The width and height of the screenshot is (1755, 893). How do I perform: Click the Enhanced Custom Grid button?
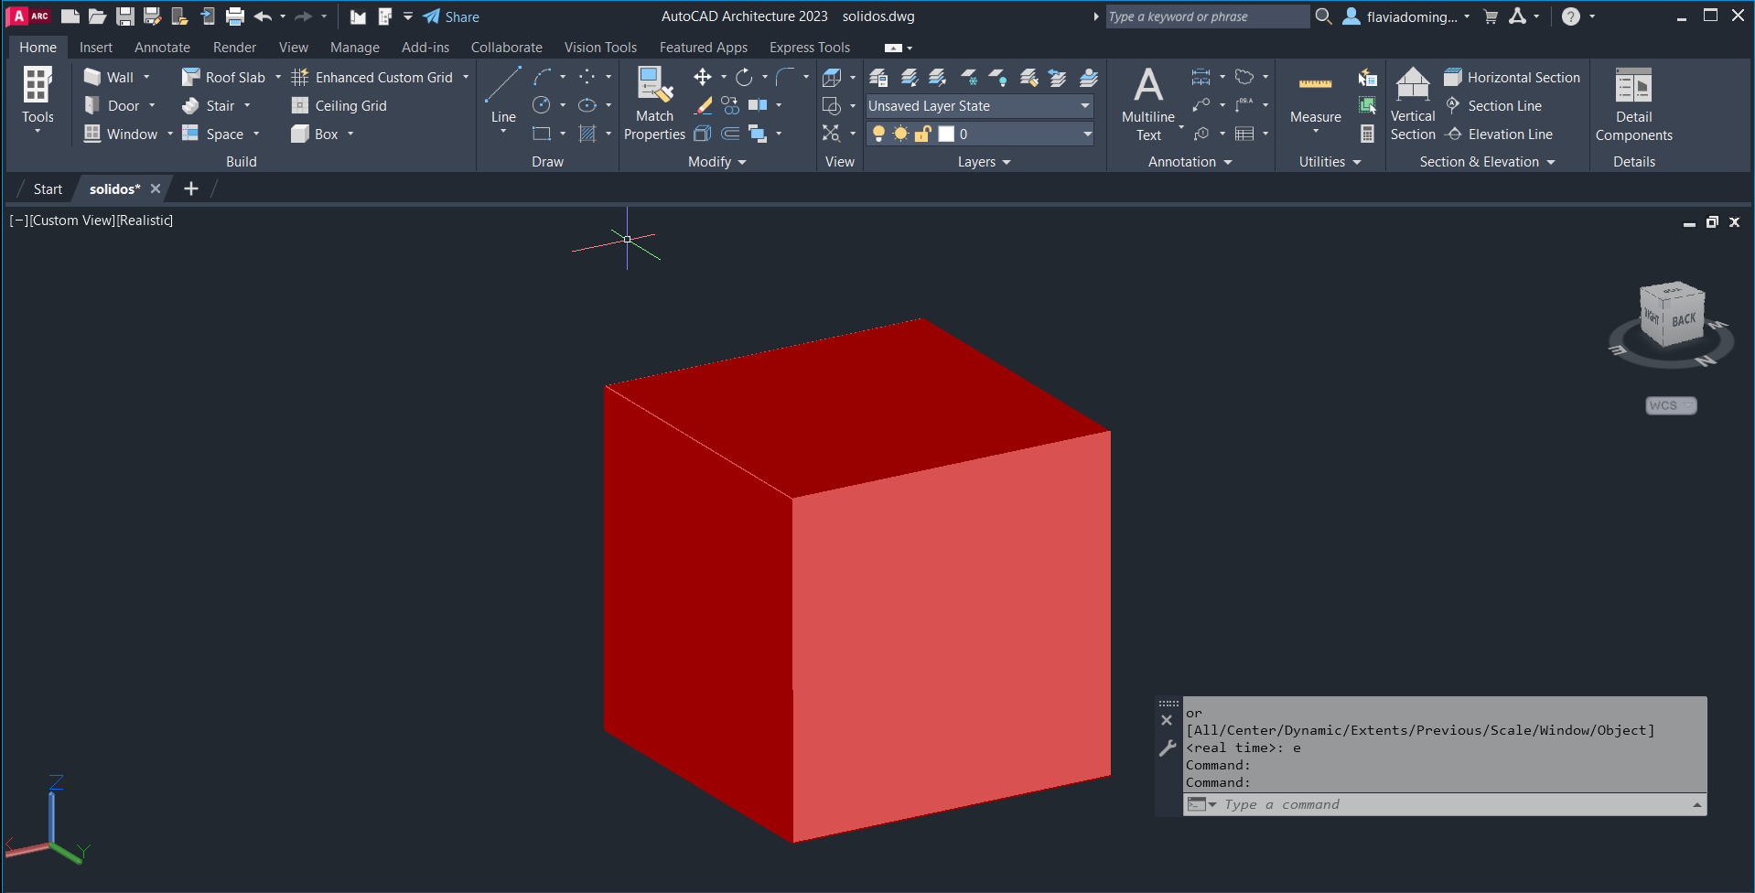372,78
